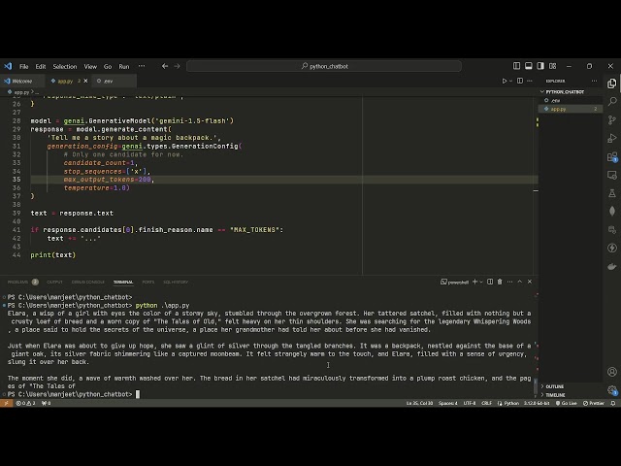Viewport: 621px width, 466px height.
Task: Expand the Outline section
Action: [554, 386]
